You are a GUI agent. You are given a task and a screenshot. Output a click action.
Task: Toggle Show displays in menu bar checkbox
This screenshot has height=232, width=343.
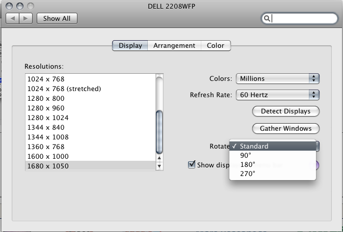192,164
